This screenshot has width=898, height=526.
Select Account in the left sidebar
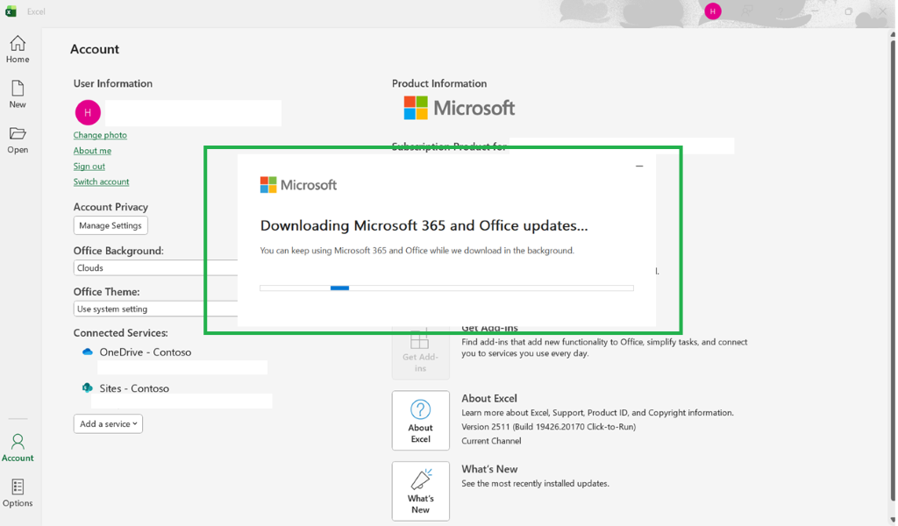point(18,447)
